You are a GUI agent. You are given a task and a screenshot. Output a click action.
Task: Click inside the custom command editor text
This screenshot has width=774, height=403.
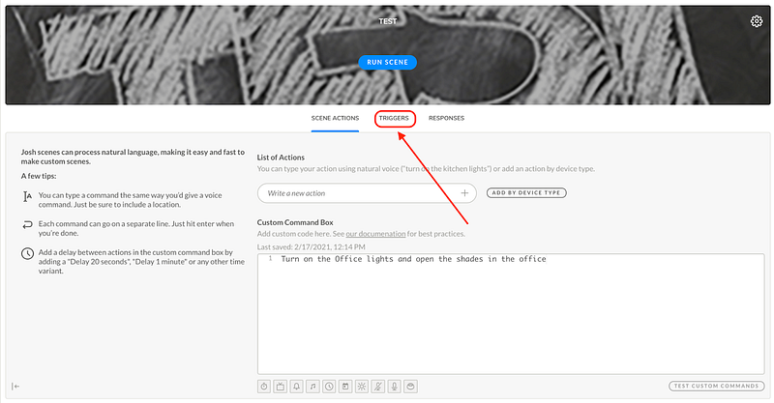[414, 259]
